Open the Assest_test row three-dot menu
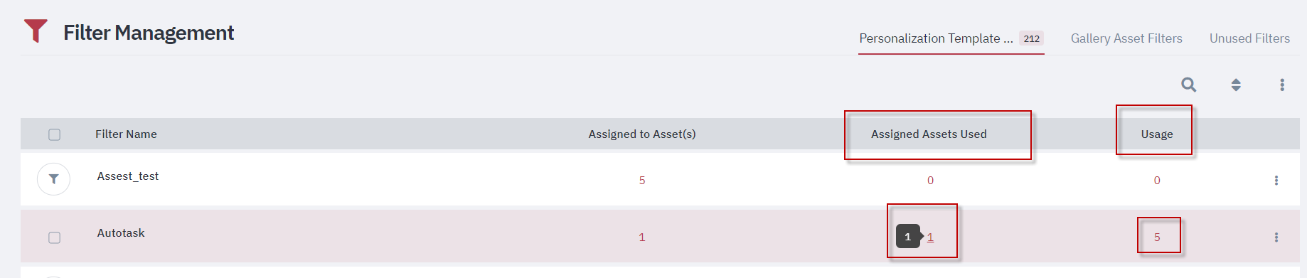 1276,181
